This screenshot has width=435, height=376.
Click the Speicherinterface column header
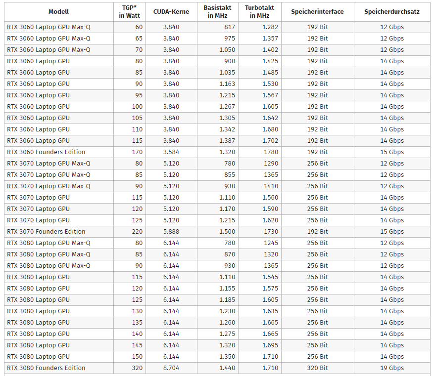317,11
